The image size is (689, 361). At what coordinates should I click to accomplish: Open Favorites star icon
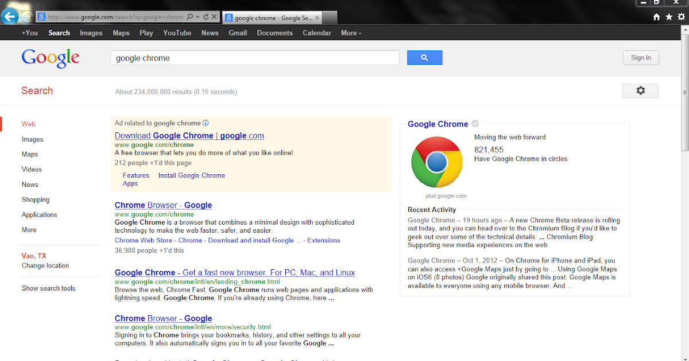point(669,17)
